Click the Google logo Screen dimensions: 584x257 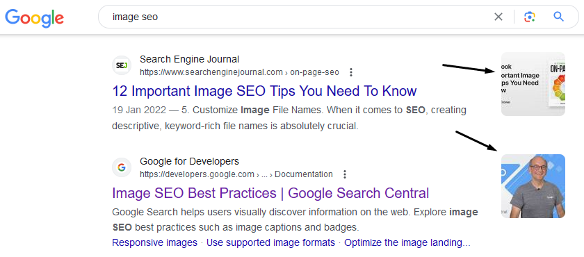34,18
